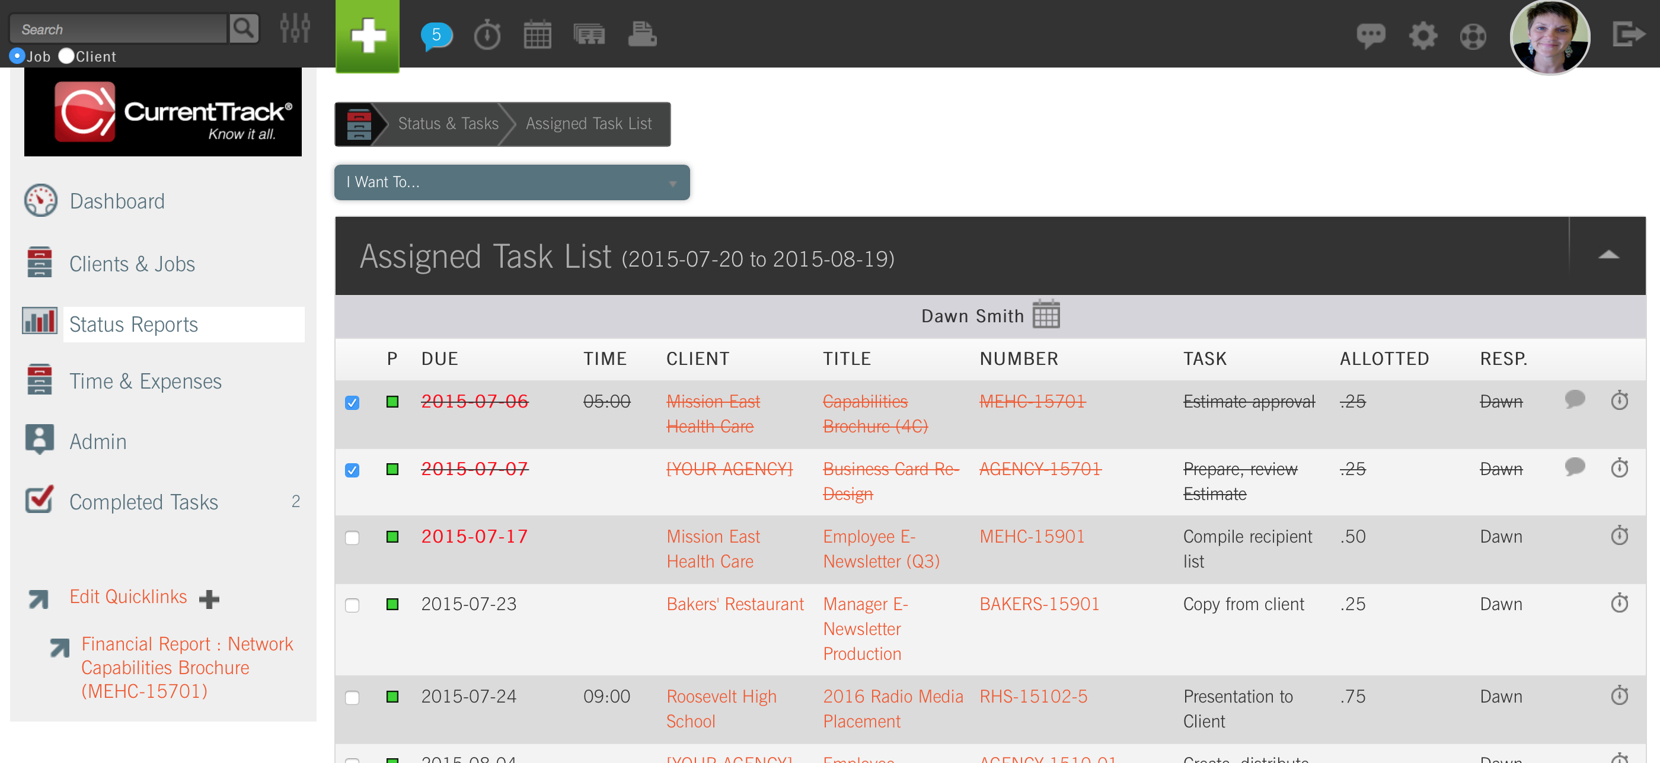Screen dimensions: 1660x763
Task: Uncheck the 2015-07-06 task checkbox
Action: coord(352,402)
